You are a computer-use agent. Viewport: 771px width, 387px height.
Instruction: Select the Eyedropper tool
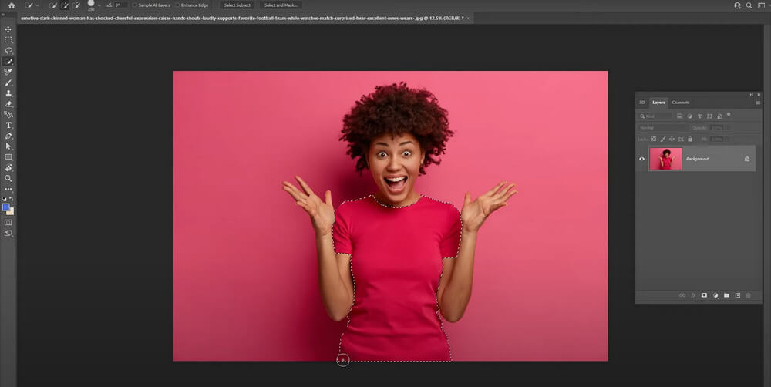tap(8, 72)
